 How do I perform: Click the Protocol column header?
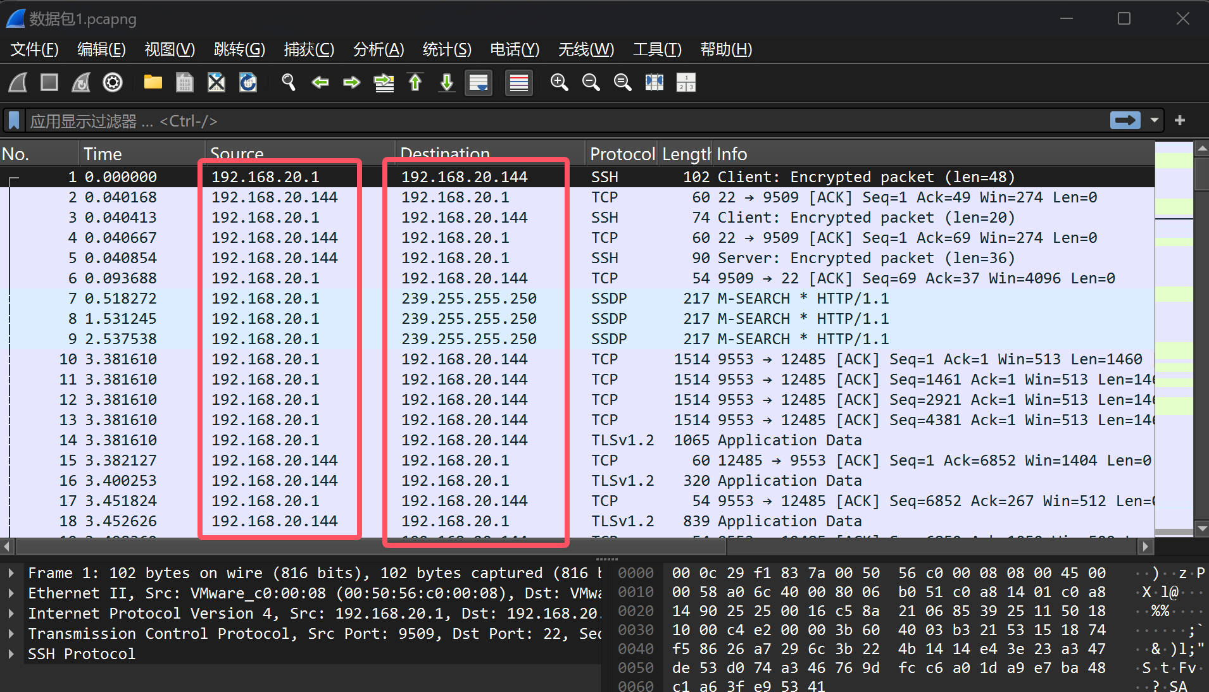click(x=621, y=154)
